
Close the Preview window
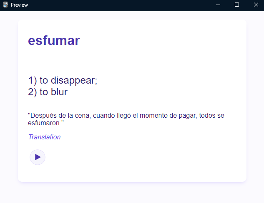[x=256, y=5]
